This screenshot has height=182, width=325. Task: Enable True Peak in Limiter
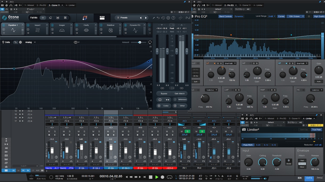316,130
